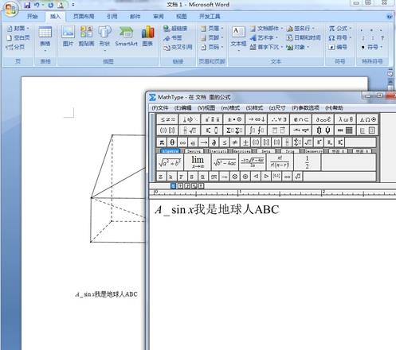Click 分页 page break in the ribbon
The height and width of the screenshot is (350, 396).
coord(15,47)
